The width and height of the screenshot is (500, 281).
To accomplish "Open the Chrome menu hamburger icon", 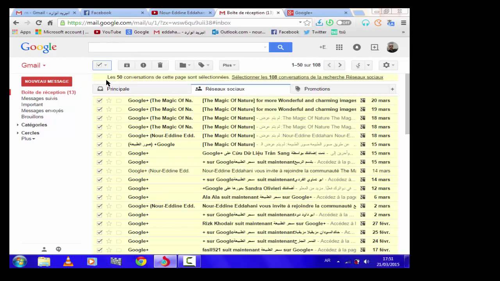I will coord(404,23).
